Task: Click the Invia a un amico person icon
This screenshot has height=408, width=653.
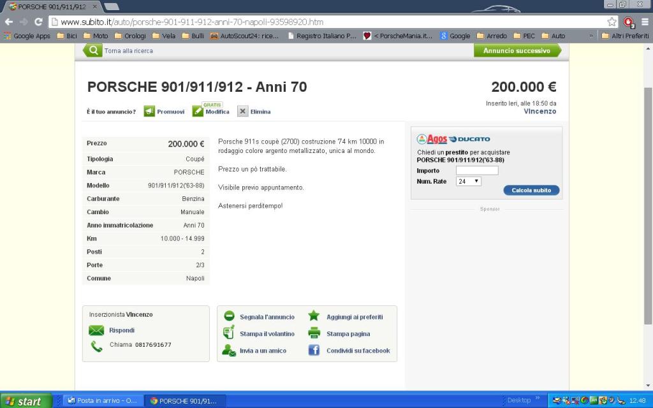Action: (x=229, y=350)
